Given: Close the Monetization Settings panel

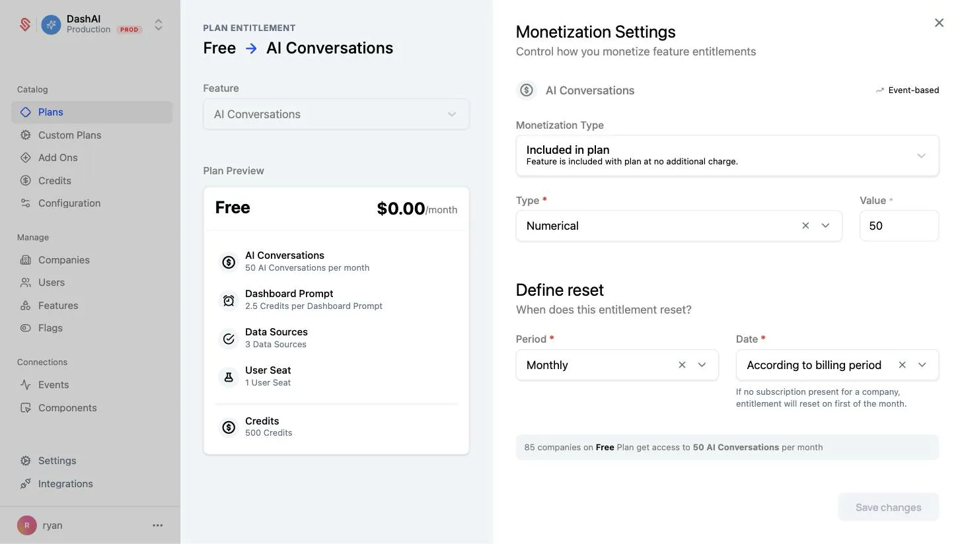Looking at the screenshot, I should [939, 23].
